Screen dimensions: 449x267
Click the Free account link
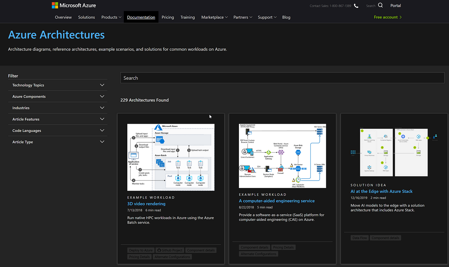[388, 17]
